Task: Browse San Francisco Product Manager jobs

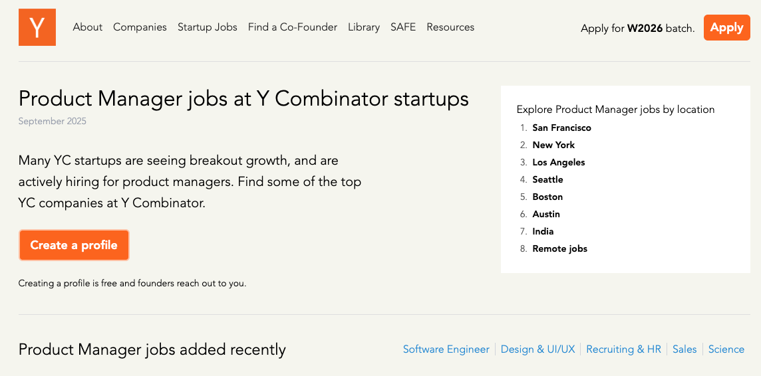Action: (561, 128)
